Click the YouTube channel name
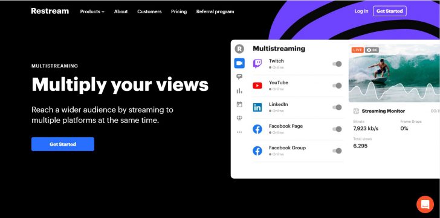 (279, 83)
